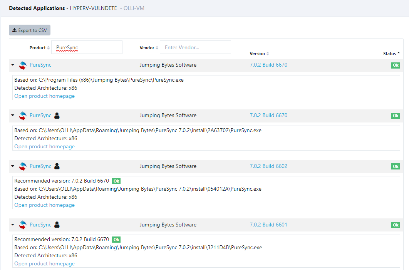Click OLLI-VM label in header
409x270 pixels.
pos(134,8)
